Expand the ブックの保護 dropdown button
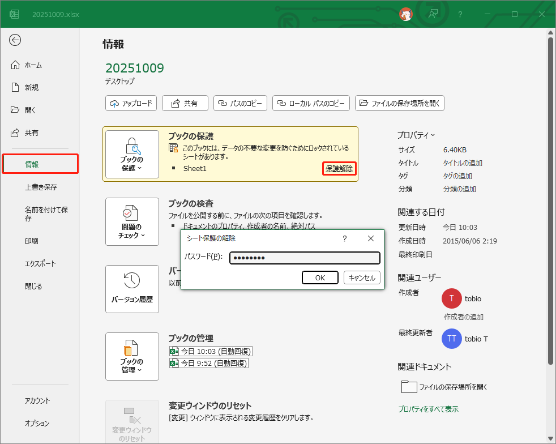 point(132,154)
